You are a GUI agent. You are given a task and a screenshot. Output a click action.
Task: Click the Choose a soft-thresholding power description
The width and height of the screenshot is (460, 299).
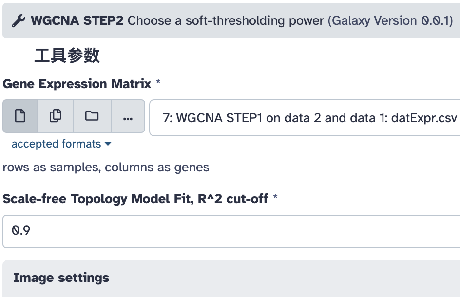pos(226,21)
